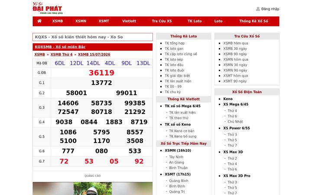Open TK loto kép link
Viewport: 312px width, 195px height.
[x=174, y=59]
